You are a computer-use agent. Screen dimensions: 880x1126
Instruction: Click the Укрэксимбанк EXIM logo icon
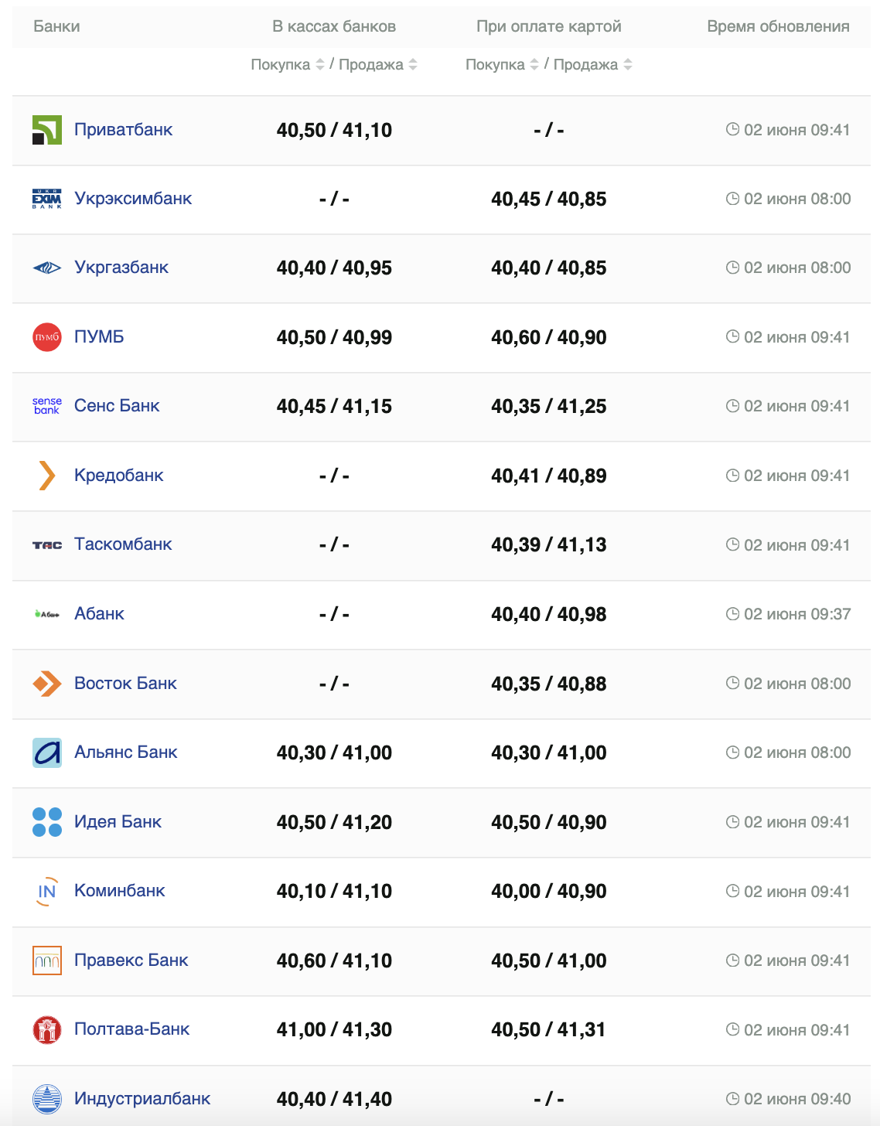coord(46,199)
